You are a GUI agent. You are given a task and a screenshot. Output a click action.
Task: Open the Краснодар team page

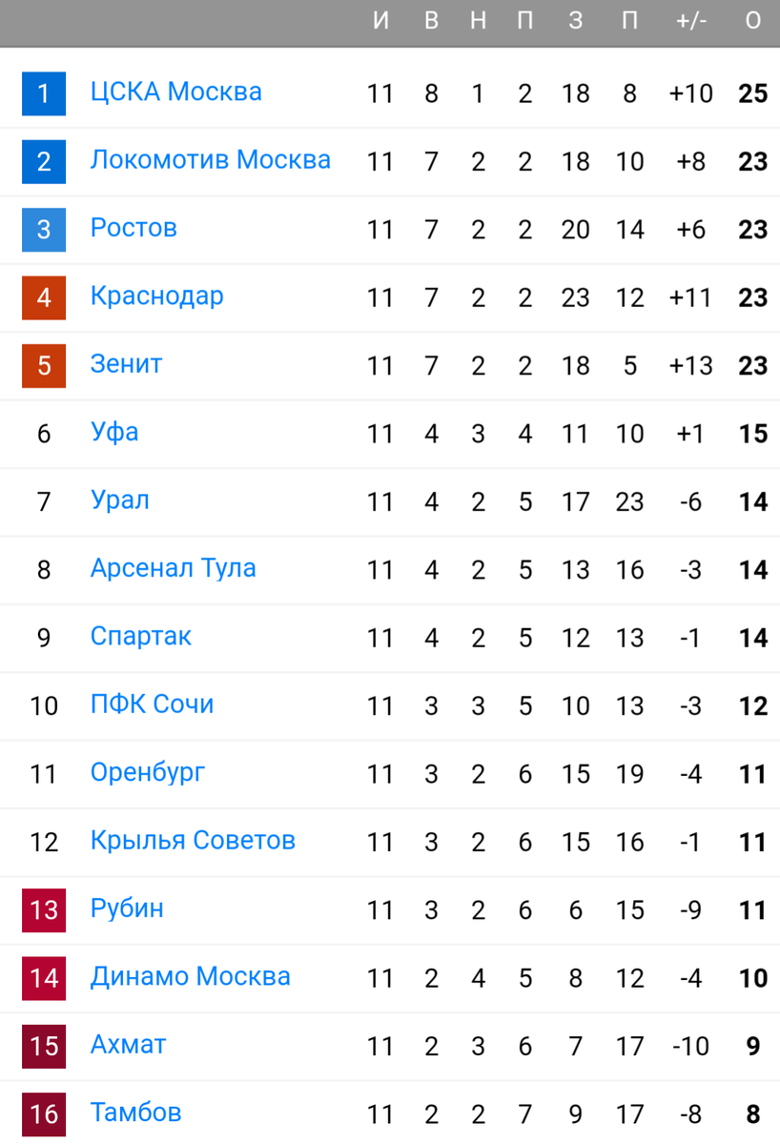(x=156, y=296)
